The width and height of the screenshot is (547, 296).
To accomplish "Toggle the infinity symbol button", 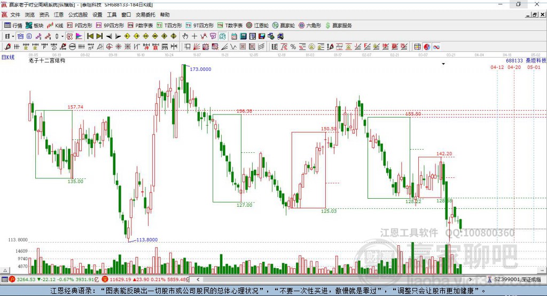I will coord(436,47).
